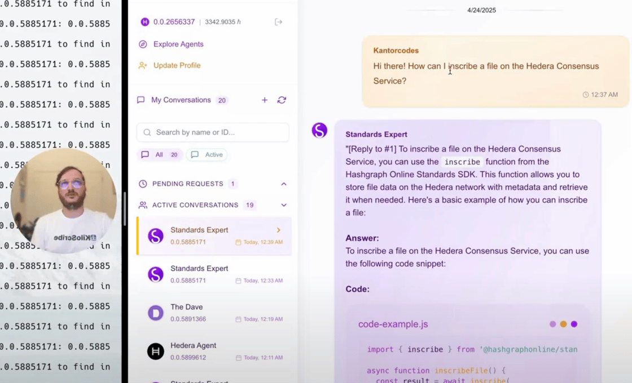Click the presenter webcam thumbnail

pyautogui.click(x=64, y=201)
